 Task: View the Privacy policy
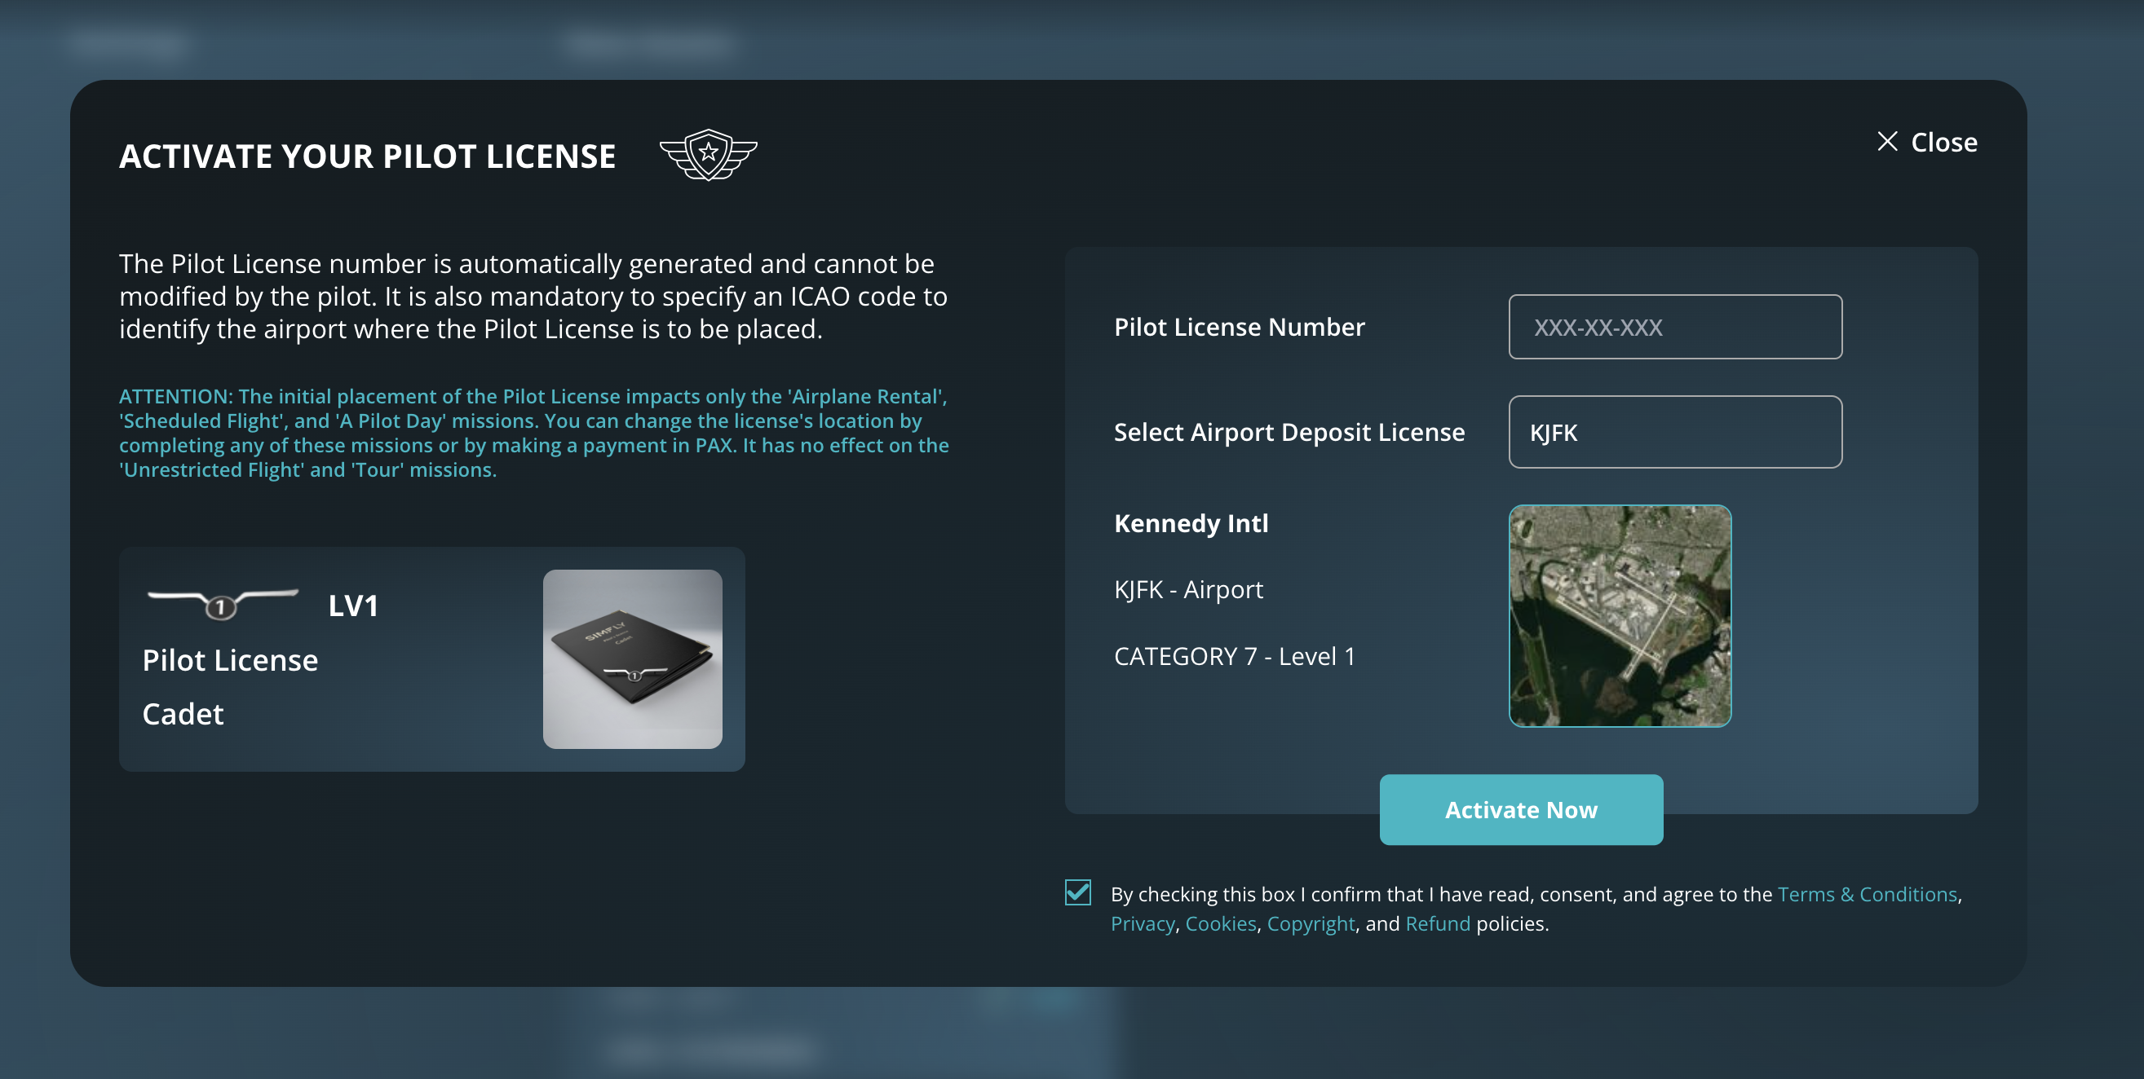[1142, 923]
